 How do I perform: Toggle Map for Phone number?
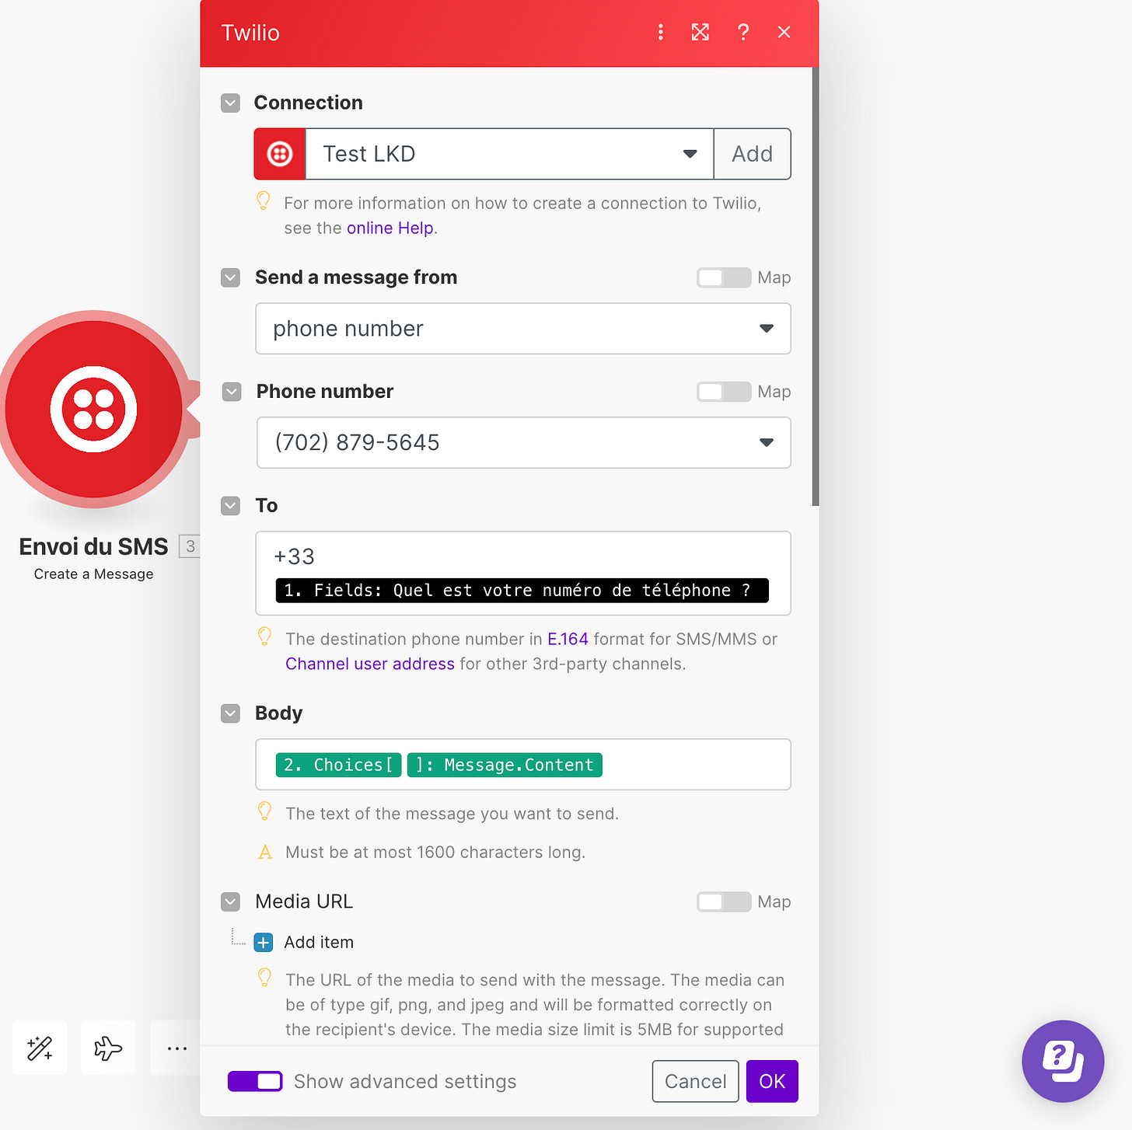coord(724,392)
